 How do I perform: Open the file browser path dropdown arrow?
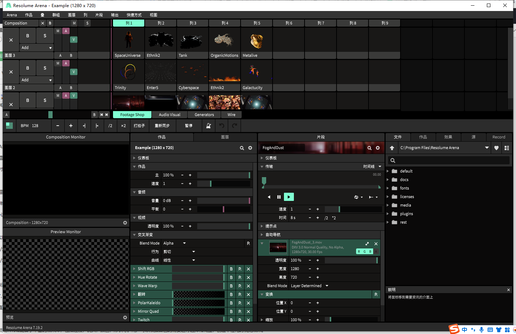[x=487, y=148]
